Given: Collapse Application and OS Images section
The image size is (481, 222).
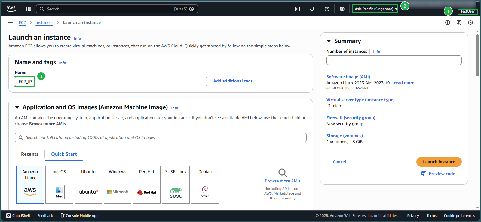Looking at the screenshot, I should coord(17,107).
